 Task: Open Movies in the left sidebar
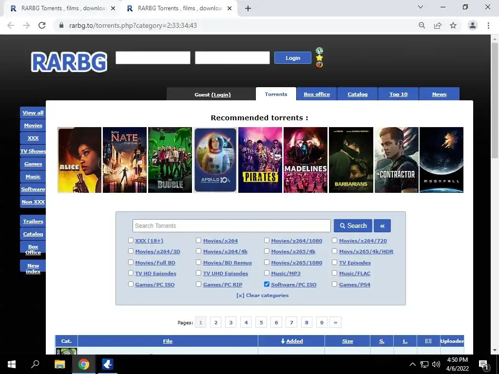pos(33,126)
